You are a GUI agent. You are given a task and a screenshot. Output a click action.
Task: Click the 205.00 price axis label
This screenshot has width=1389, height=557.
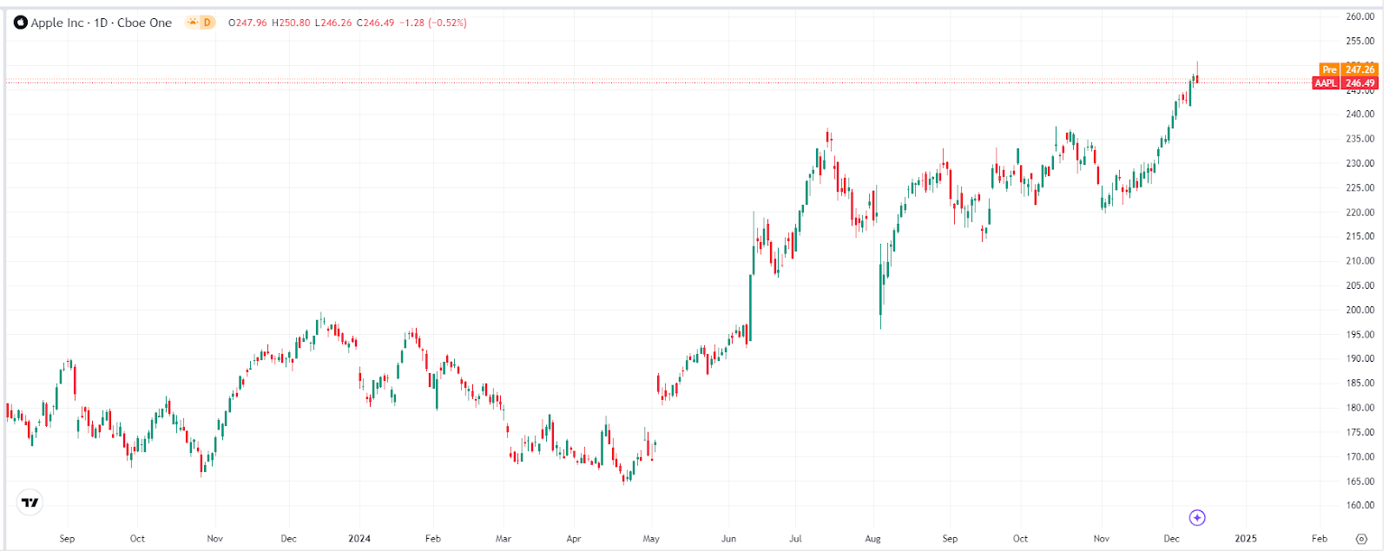(1359, 285)
